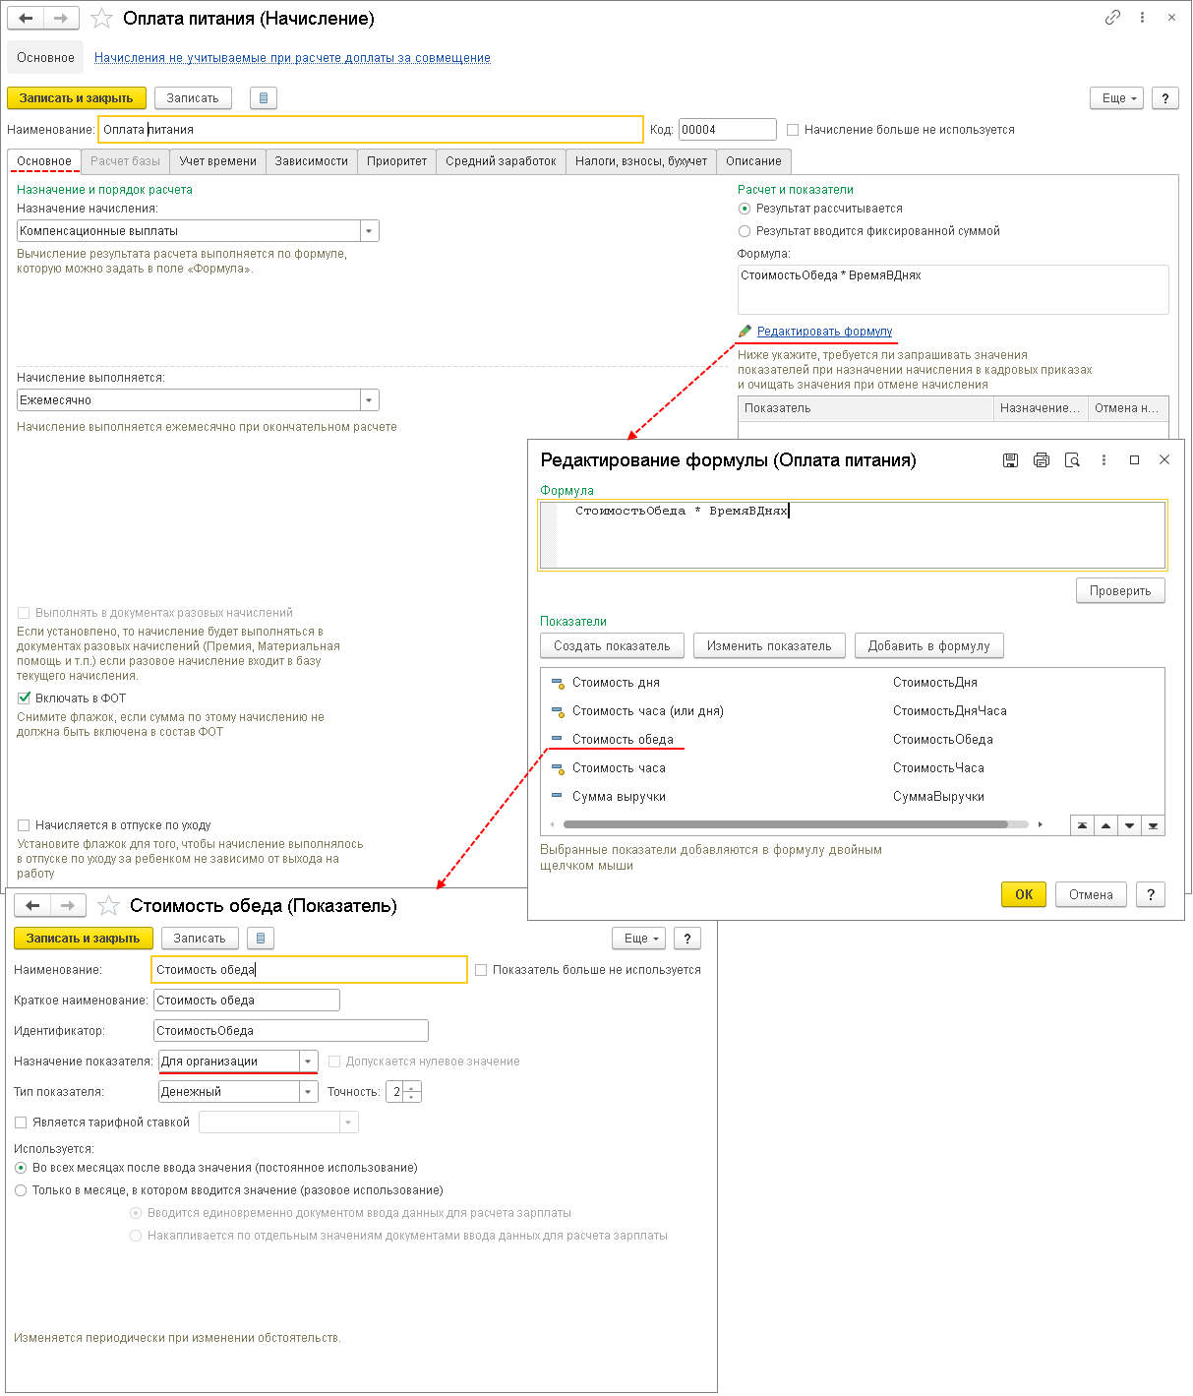Select Сумма выручки row in indicators

point(853,797)
